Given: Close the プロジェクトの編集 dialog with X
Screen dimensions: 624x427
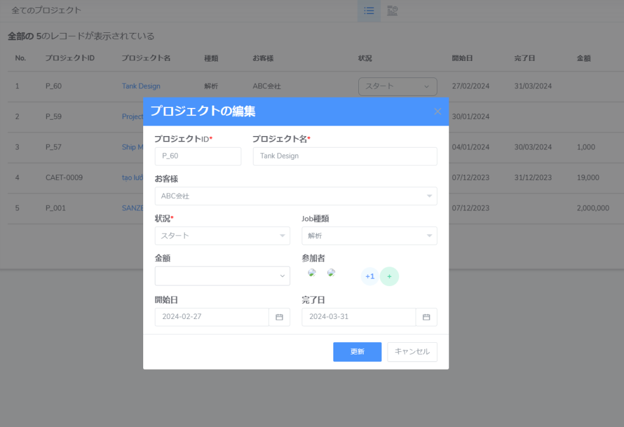Looking at the screenshot, I should [x=437, y=112].
